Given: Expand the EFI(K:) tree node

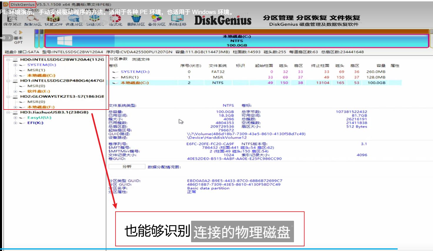Looking at the screenshot, I should click(x=15, y=123).
